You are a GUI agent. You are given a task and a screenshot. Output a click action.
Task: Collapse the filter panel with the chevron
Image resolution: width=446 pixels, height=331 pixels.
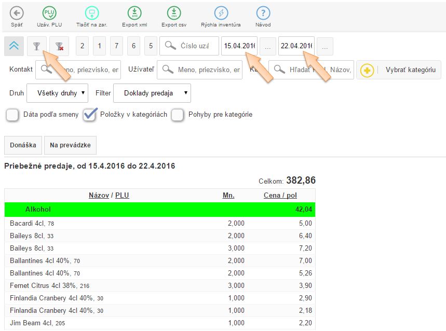point(14,46)
